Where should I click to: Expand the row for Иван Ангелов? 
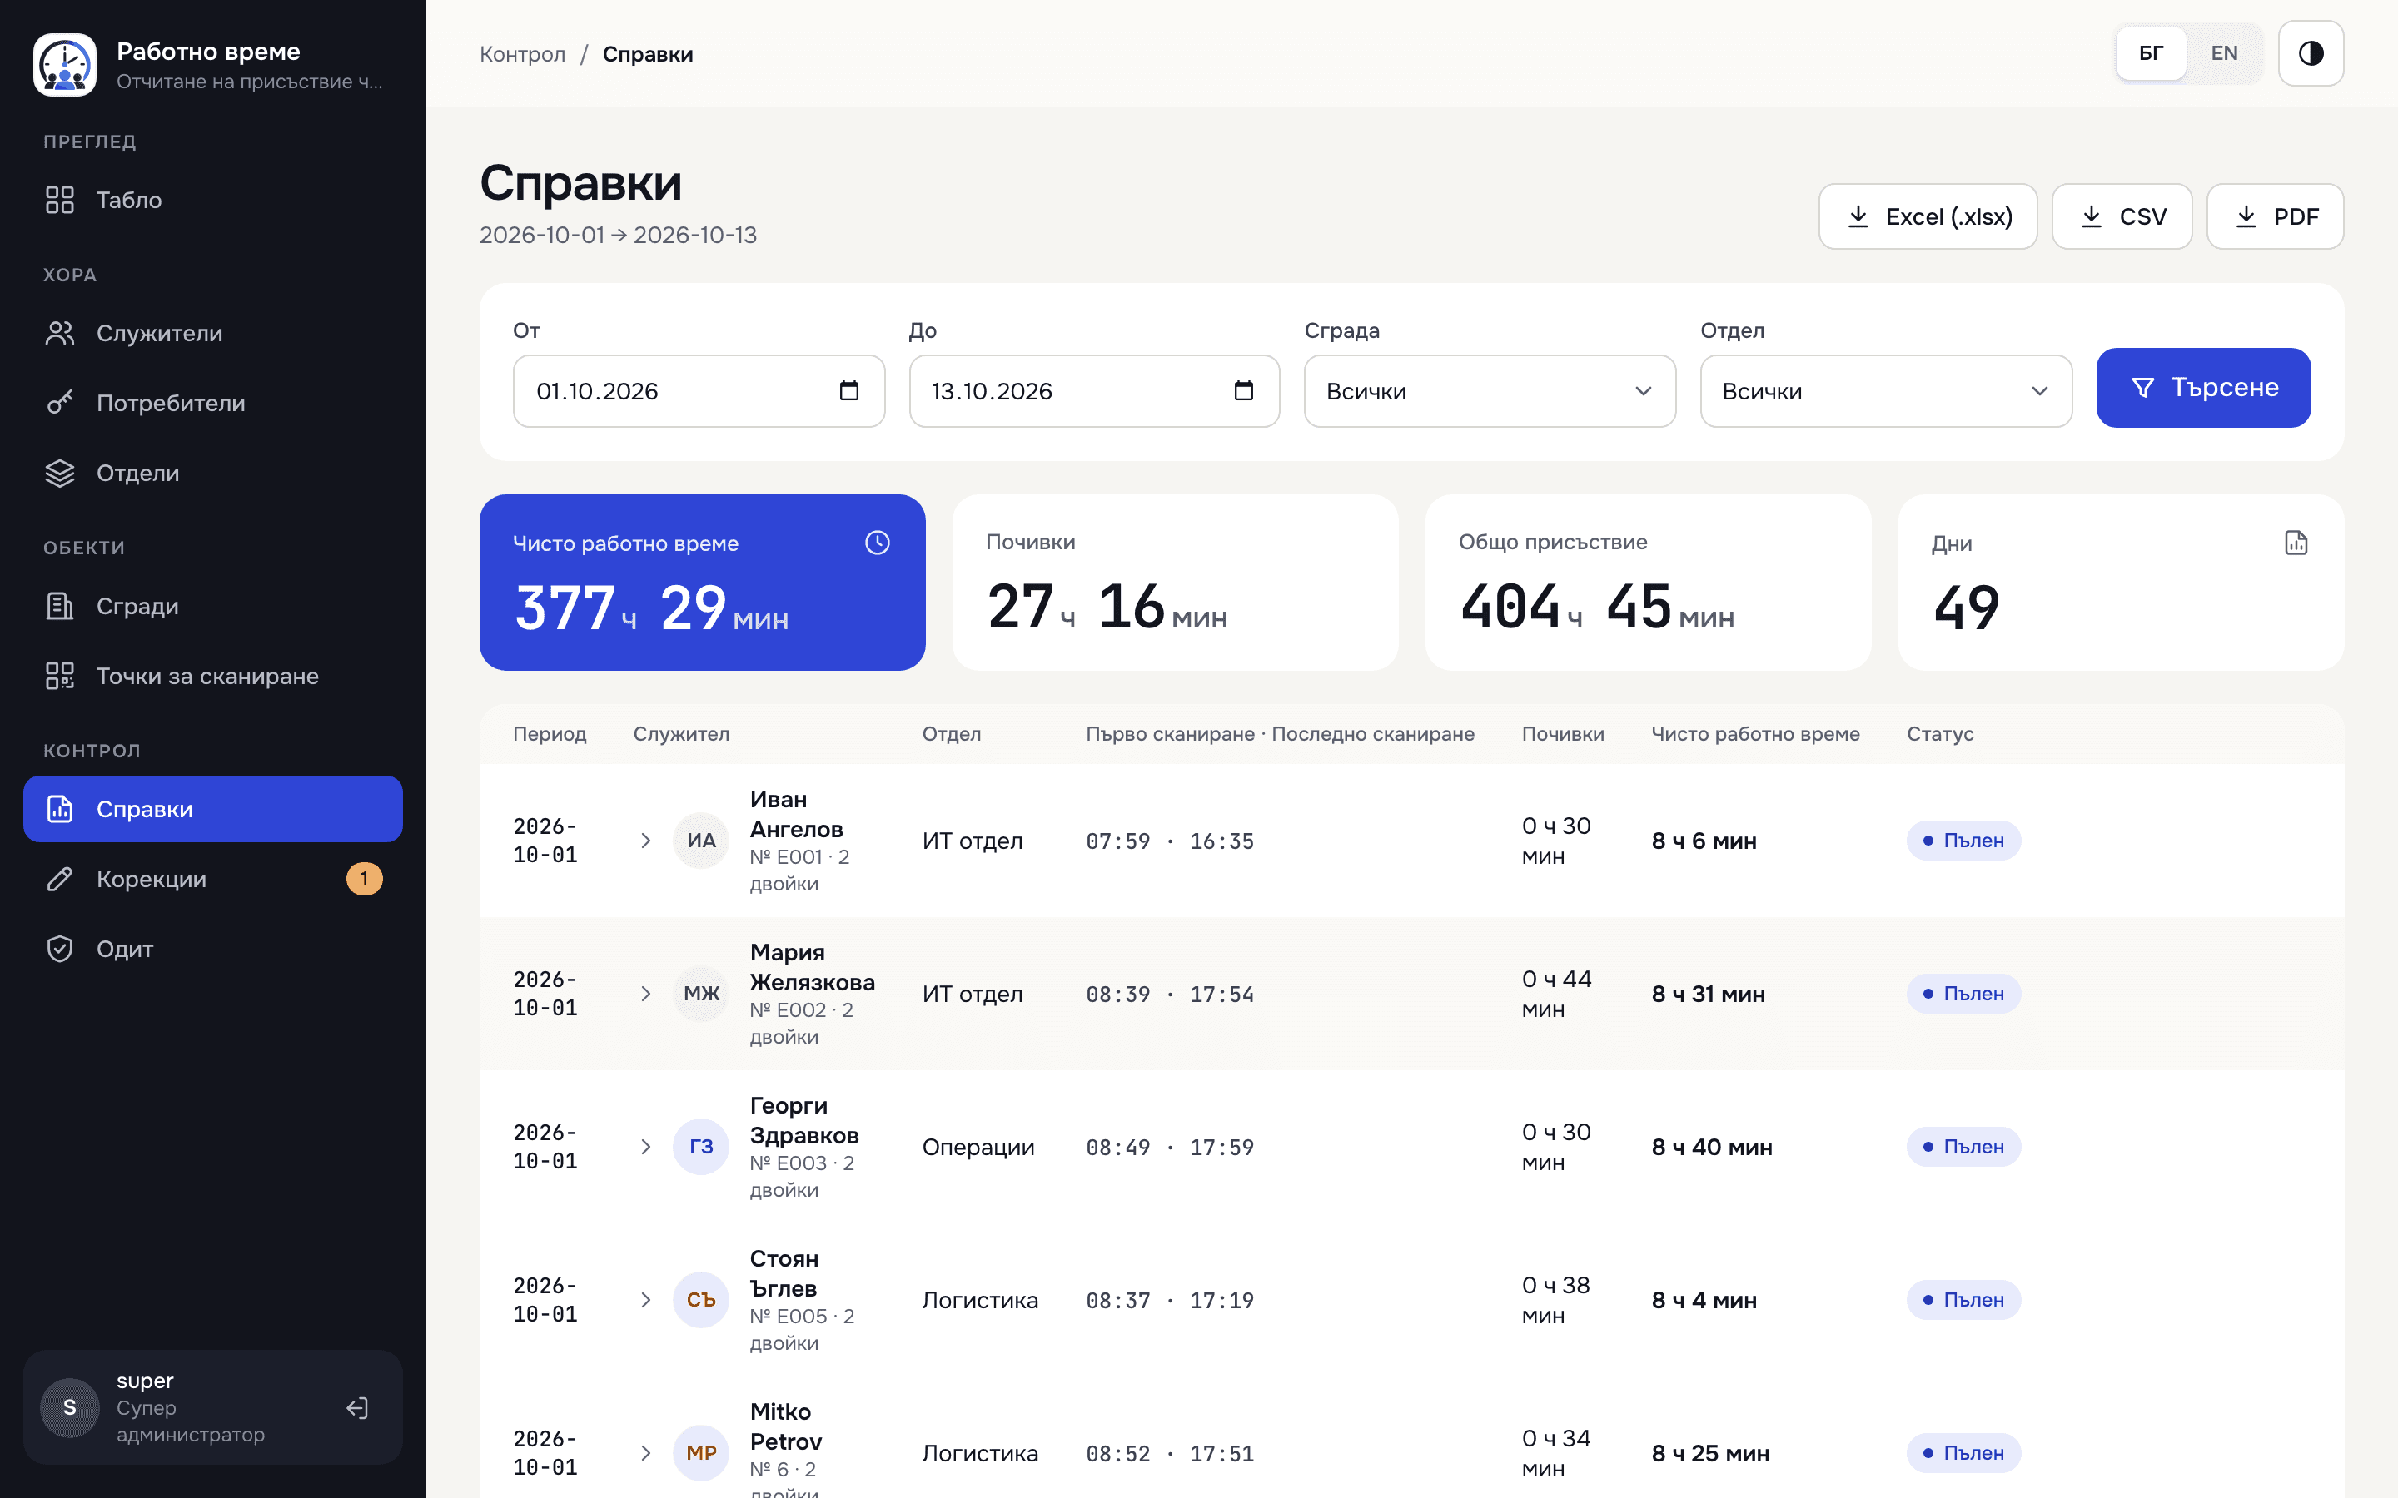pyautogui.click(x=646, y=841)
